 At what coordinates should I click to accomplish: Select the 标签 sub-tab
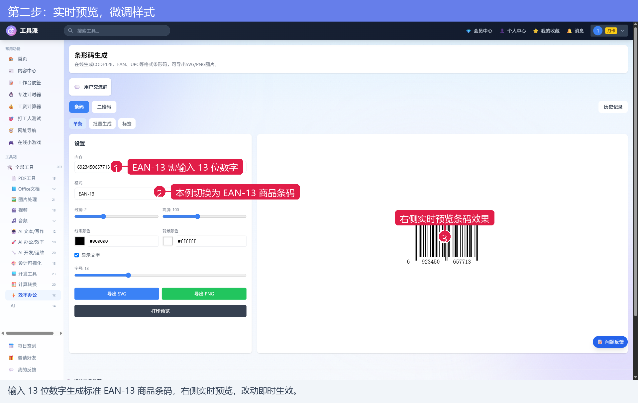pos(127,124)
